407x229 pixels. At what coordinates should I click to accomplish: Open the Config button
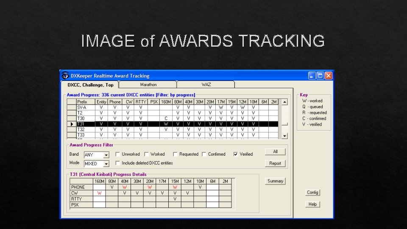click(312, 193)
